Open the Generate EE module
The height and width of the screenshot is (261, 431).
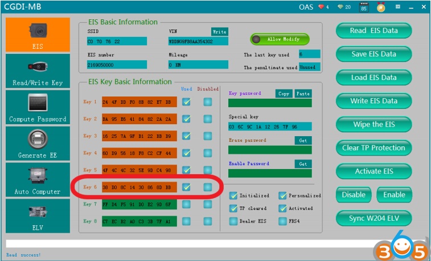coord(38,144)
